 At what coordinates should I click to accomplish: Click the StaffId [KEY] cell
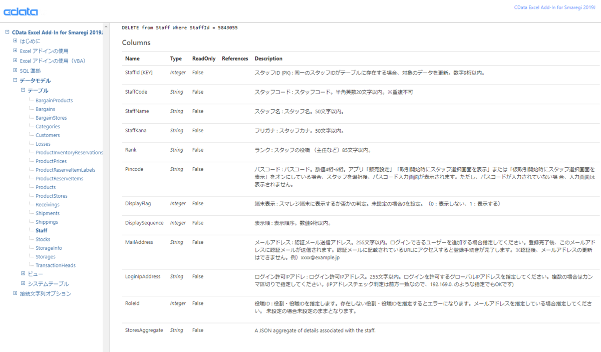(x=139, y=73)
